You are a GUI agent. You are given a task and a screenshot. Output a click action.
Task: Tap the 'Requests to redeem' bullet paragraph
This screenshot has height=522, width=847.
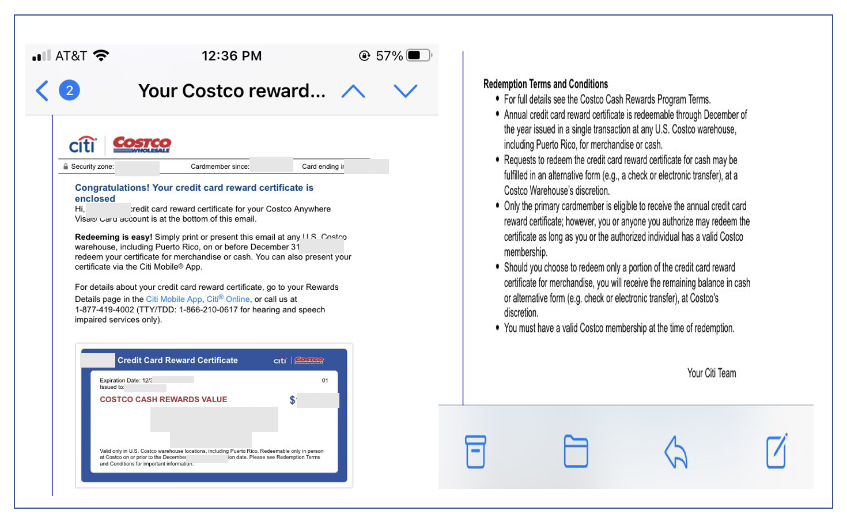621,175
